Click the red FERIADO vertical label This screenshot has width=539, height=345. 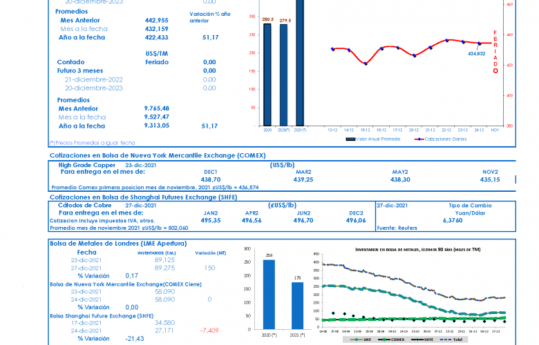point(495,52)
